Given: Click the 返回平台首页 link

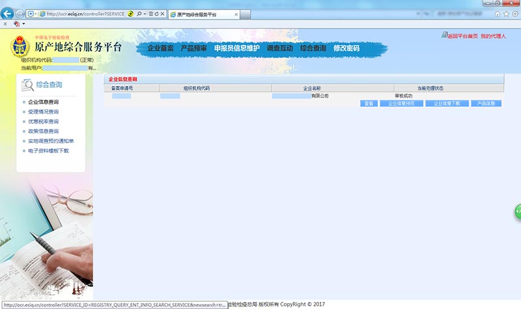Looking at the screenshot, I should point(462,36).
